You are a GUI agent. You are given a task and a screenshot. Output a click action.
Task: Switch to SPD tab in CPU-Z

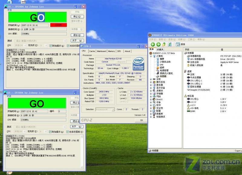click(x=119, y=51)
